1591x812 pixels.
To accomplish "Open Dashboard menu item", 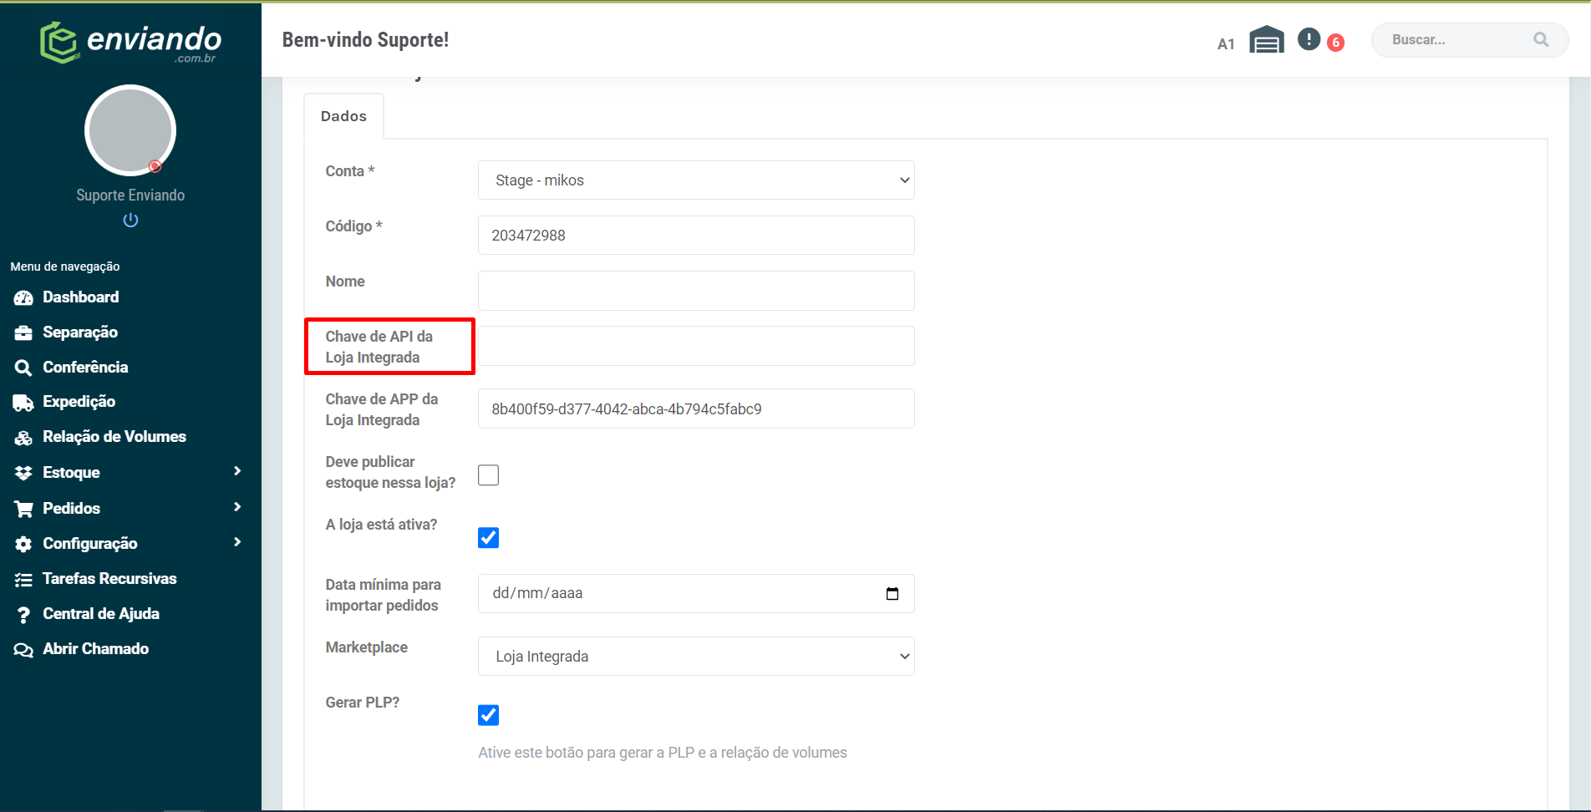I will tap(81, 297).
